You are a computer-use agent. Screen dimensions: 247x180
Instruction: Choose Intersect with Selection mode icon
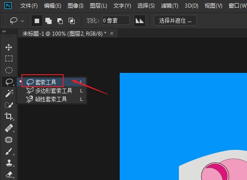72,21
